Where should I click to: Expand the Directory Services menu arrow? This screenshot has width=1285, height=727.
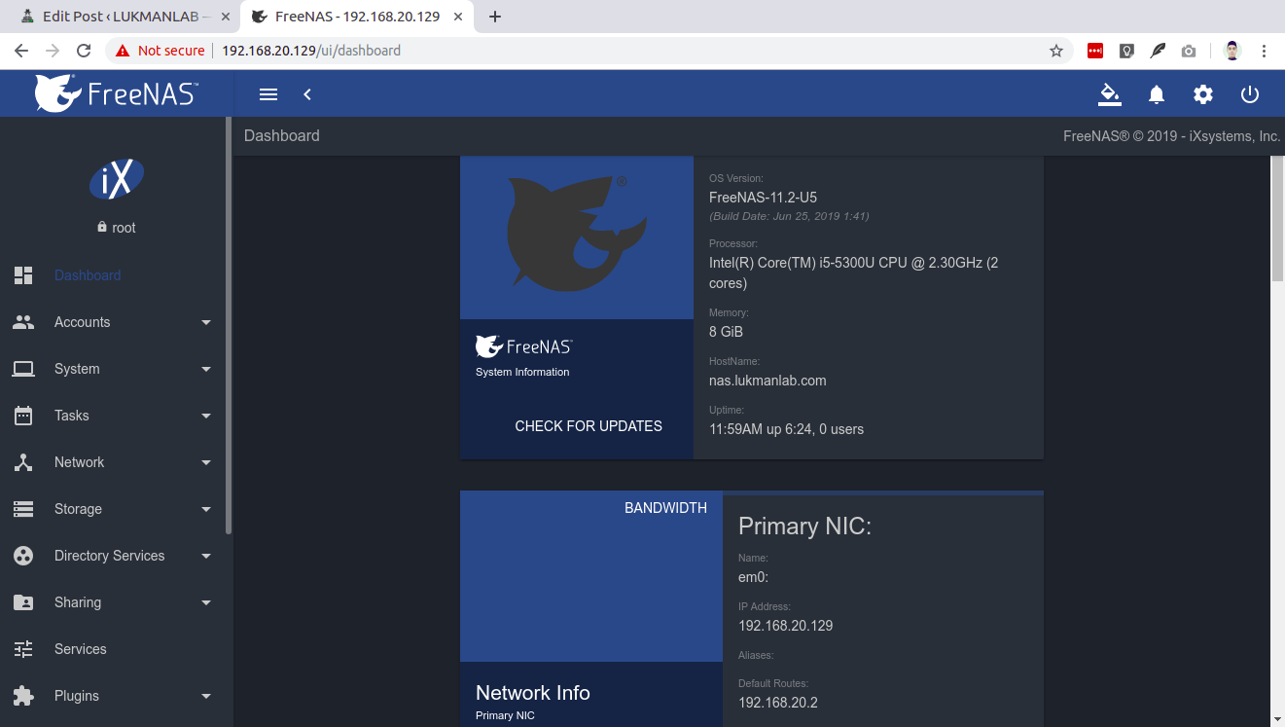point(206,556)
